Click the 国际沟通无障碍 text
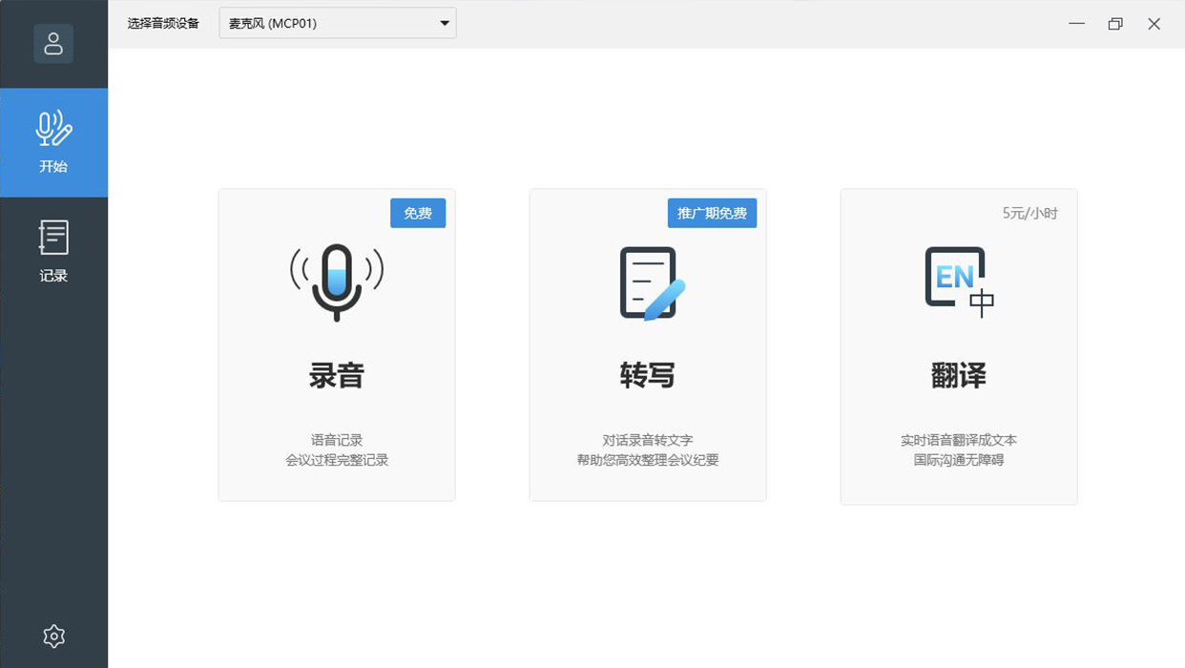The width and height of the screenshot is (1185, 668). [959, 460]
